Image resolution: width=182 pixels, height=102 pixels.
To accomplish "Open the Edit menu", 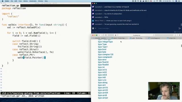I will point(16,1).
